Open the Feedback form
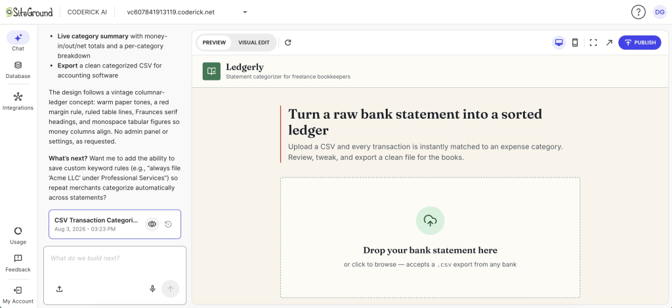672x308 pixels. pos(18,263)
